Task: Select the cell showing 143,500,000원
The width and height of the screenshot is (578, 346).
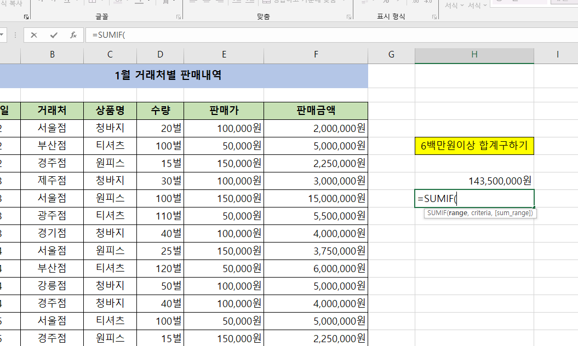Action: point(474,181)
